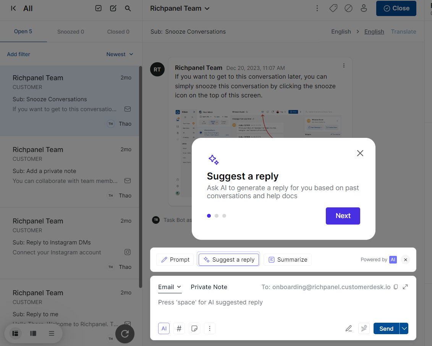The width and height of the screenshot is (432, 346).
Task: Open the Newest sort dropdown
Action: (120, 54)
